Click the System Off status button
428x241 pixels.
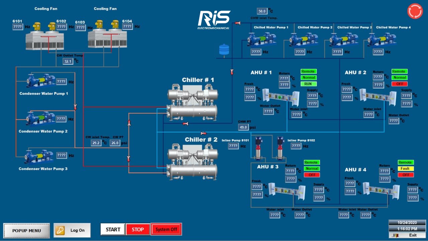coord(166,230)
